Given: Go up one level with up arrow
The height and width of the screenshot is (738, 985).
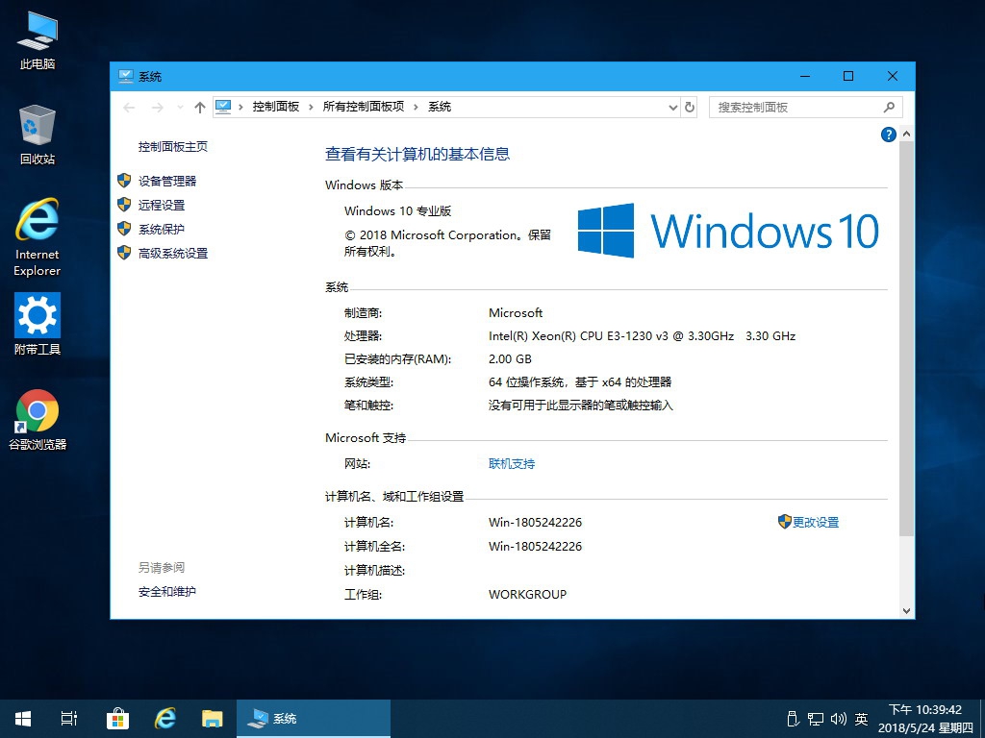Looking at the screenshot, I should pos(200,108).
